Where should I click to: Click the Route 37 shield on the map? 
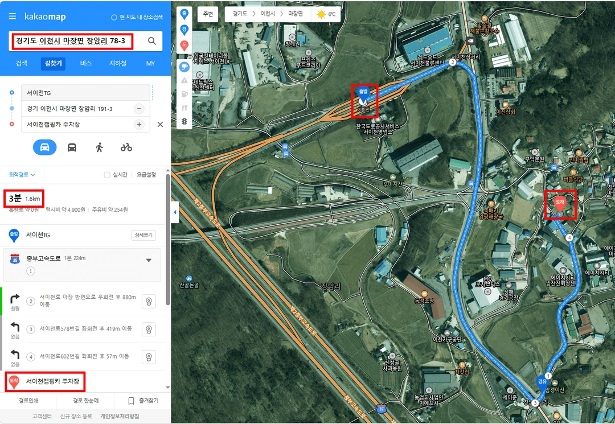pos(381,409)
